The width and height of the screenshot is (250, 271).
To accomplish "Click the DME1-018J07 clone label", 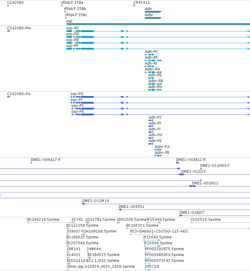I will 192,213.
